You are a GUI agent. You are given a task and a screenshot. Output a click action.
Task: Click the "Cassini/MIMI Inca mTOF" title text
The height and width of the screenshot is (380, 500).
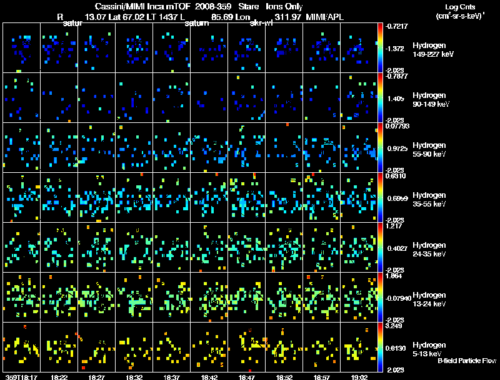[x=142, y=7]
